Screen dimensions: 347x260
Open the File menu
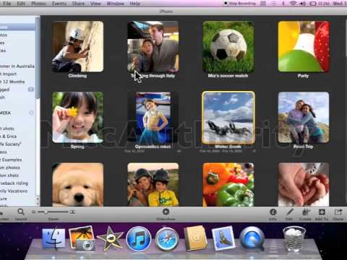7,4
